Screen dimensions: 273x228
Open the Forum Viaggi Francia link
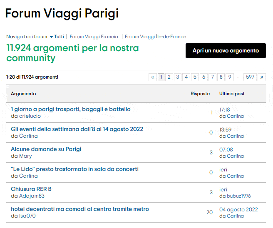pos(94,37)
